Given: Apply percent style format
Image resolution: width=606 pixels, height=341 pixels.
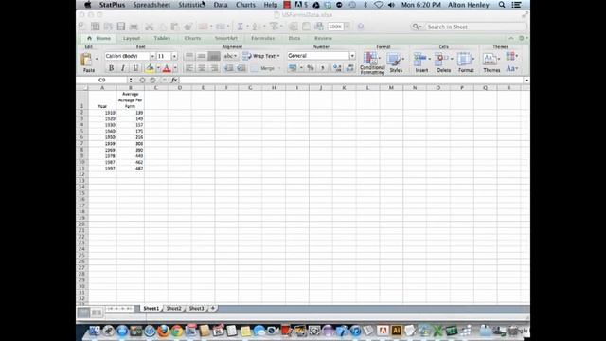Looking at the screenshot, I should (310, 68).
